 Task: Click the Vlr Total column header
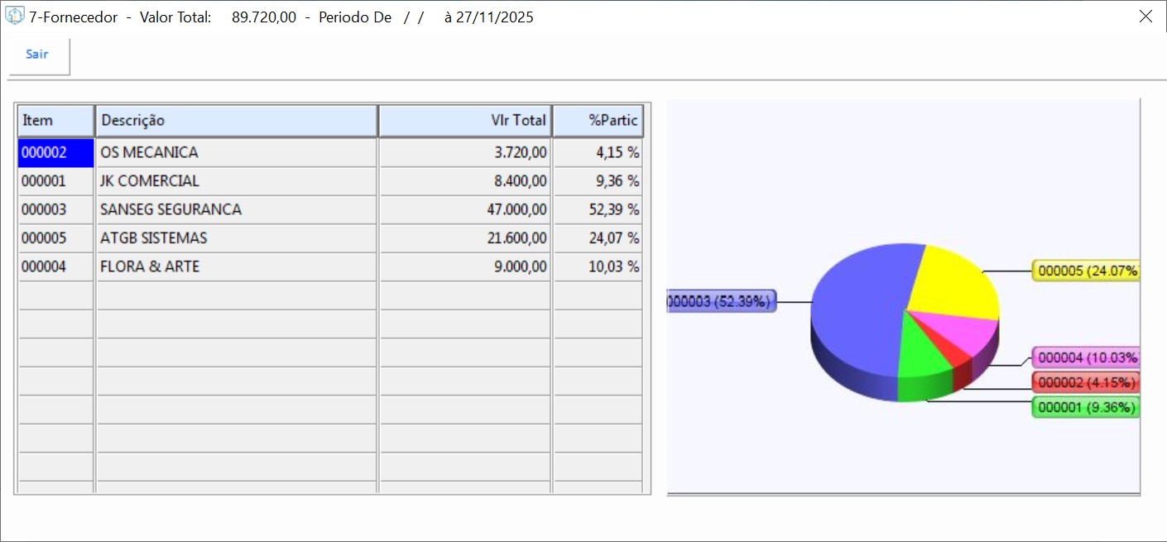pos(465,121)
